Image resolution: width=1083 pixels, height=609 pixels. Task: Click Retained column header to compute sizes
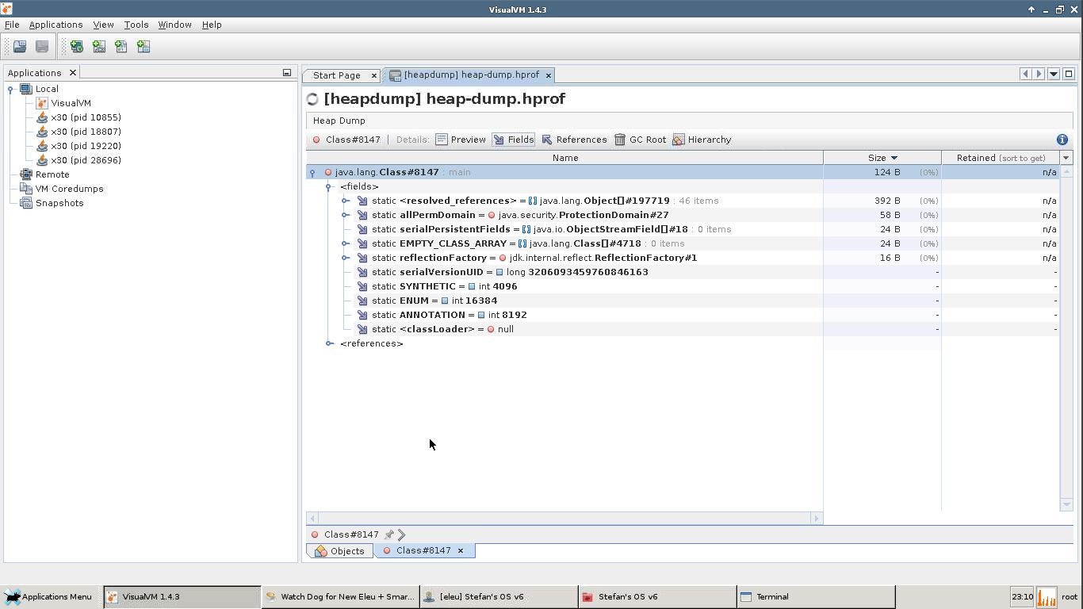[x=1000, y=158]
